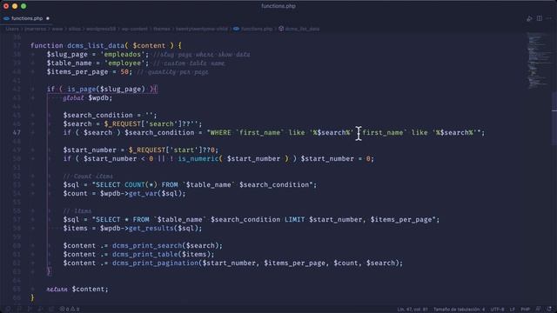Click the is_numeric function call
Screen dimensions: 557x313
(x=198, y=158)
